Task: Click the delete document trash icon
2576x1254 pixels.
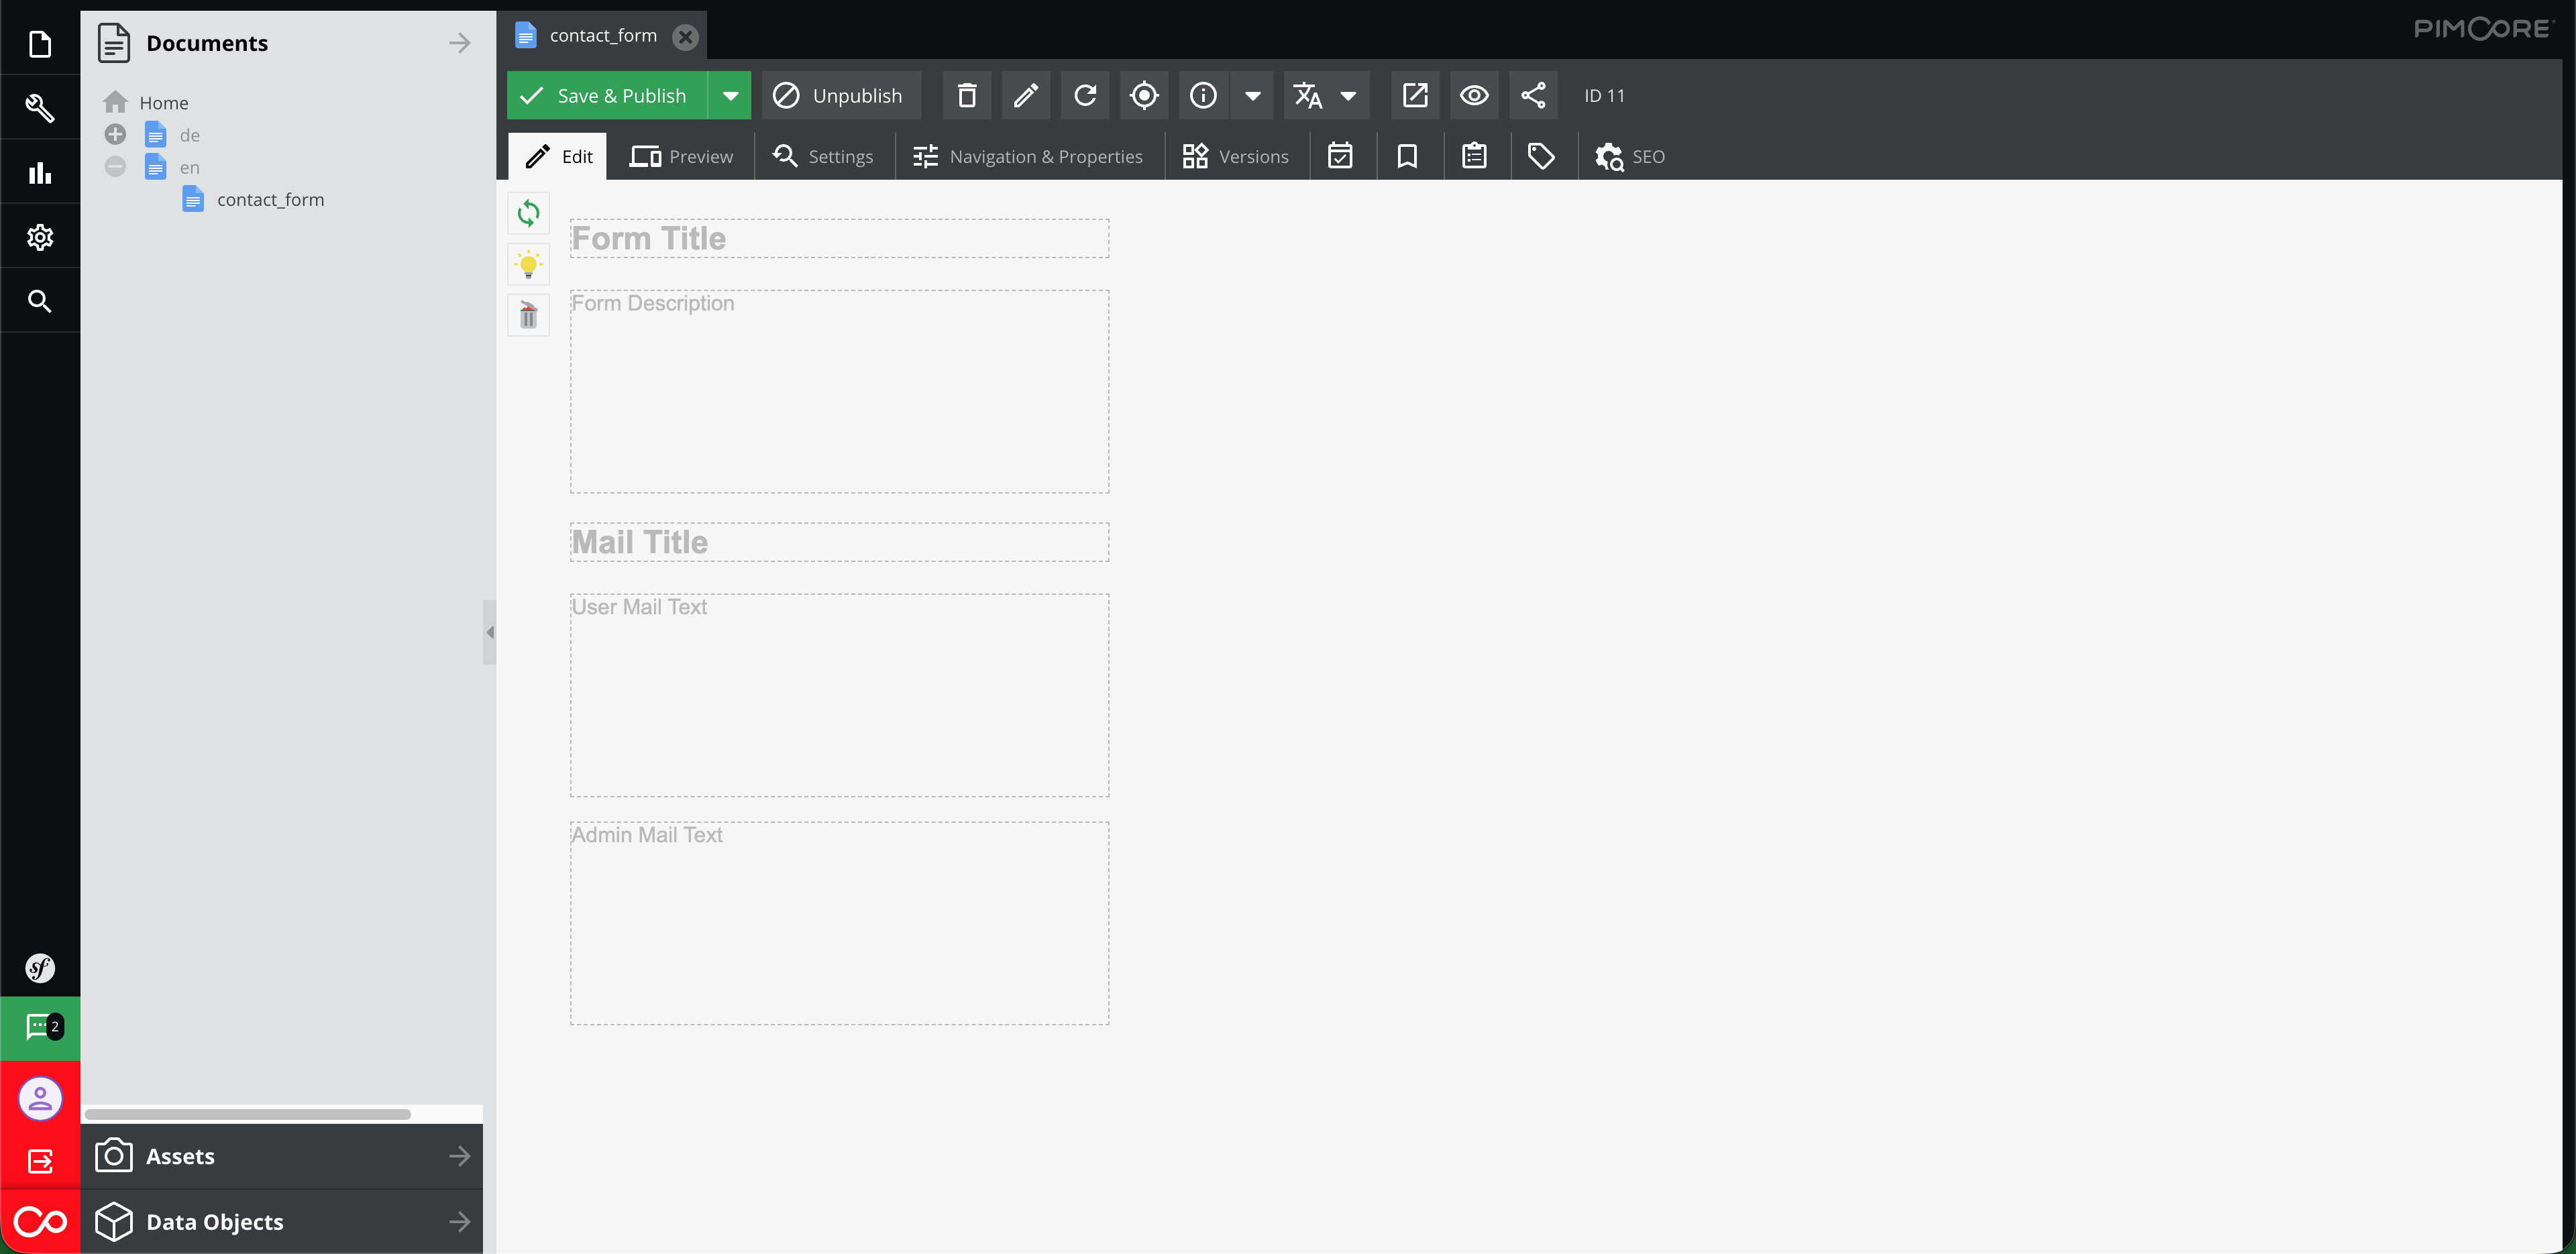Action: click(965, 95)
